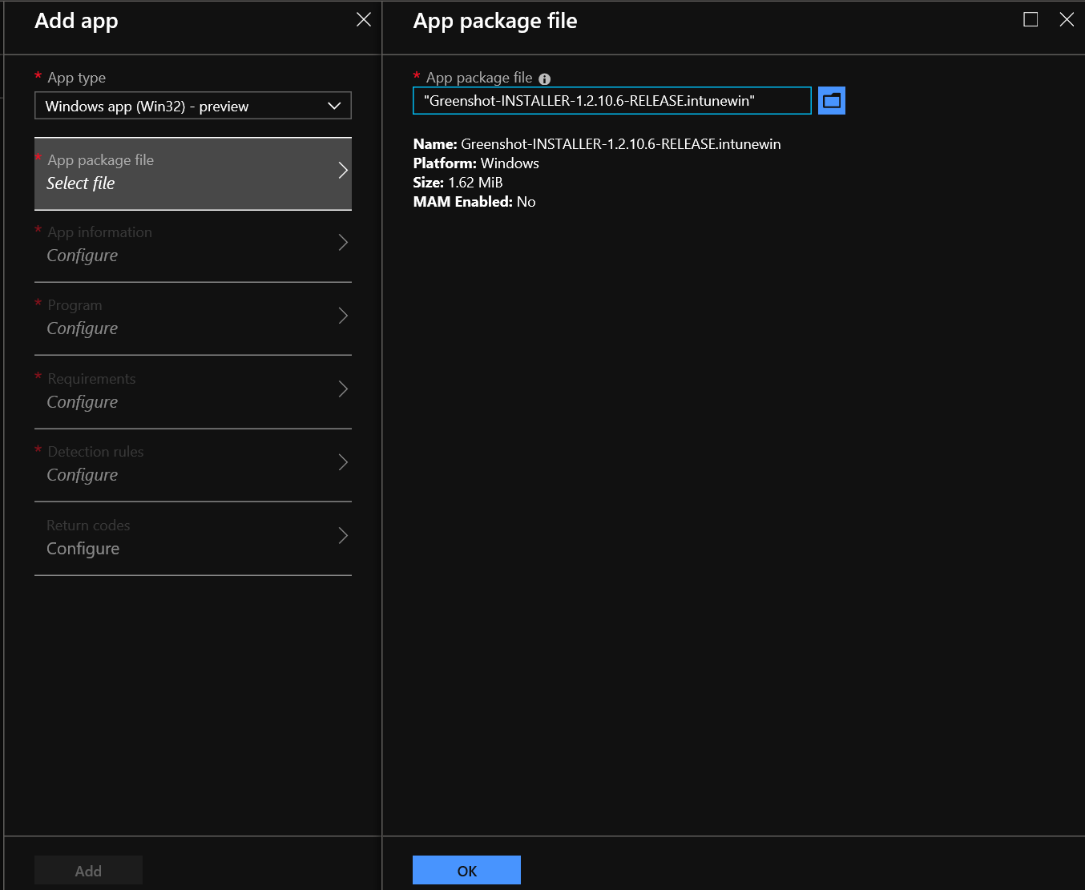
Task: Close the App package file blade
Action: (1067, 20)
